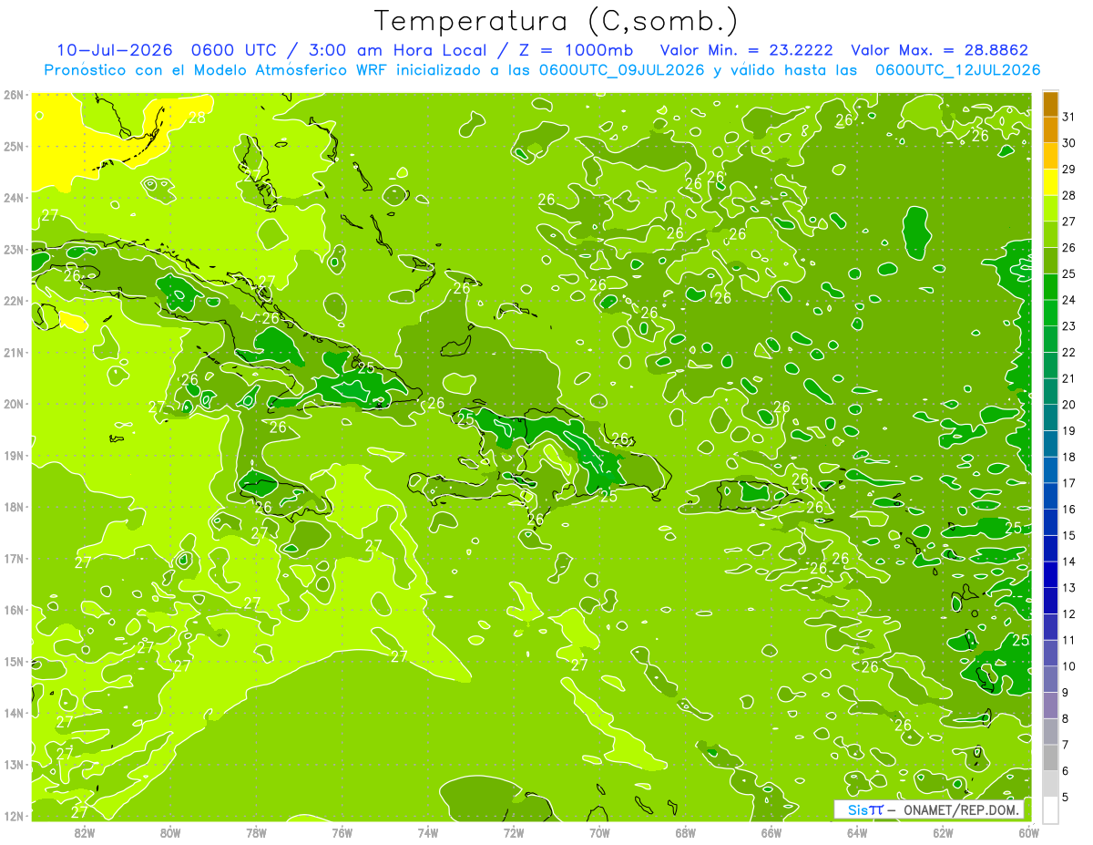Click the '22N' latitude axis label
Viewport: 1093px width, 845px height.
tap(15, 301)
